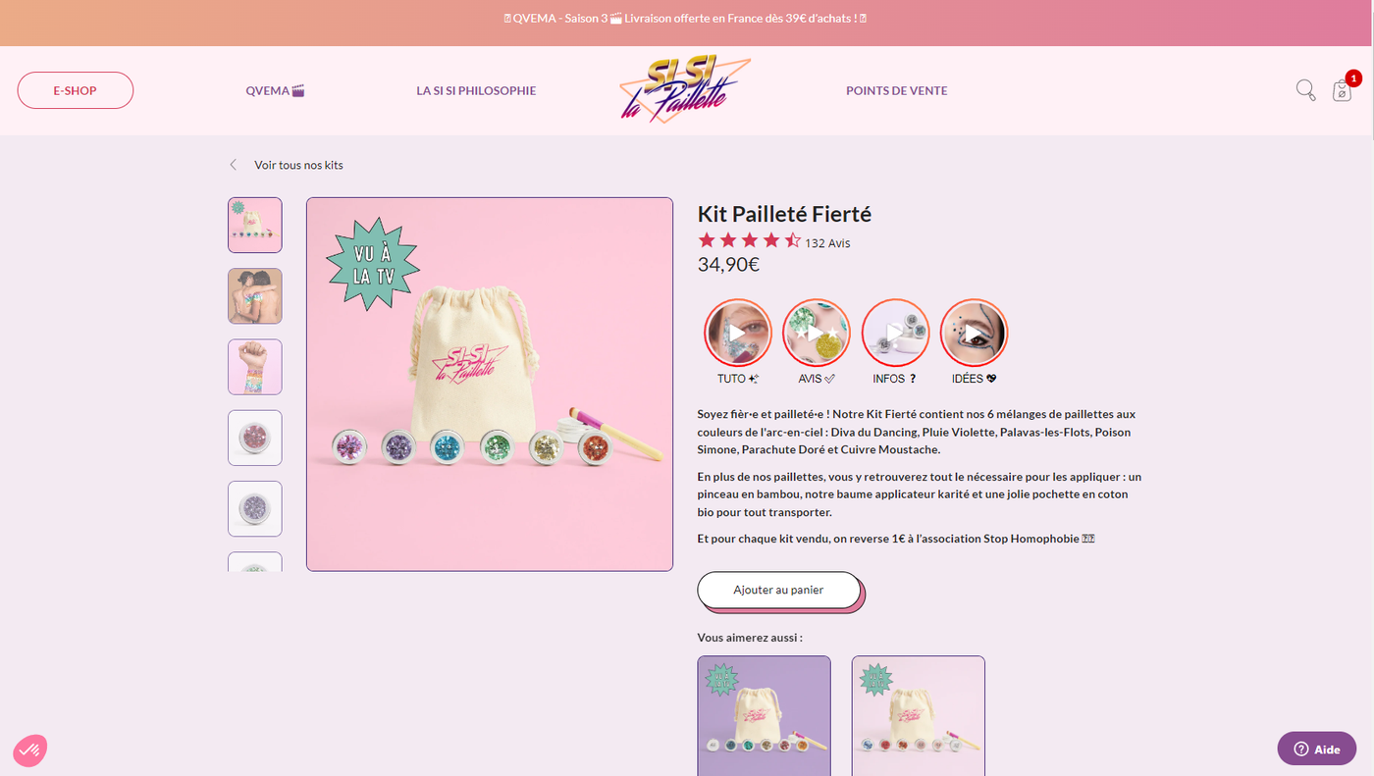Go back using the chevron arrow
The image size is (1374, 776).
point(233,165)
